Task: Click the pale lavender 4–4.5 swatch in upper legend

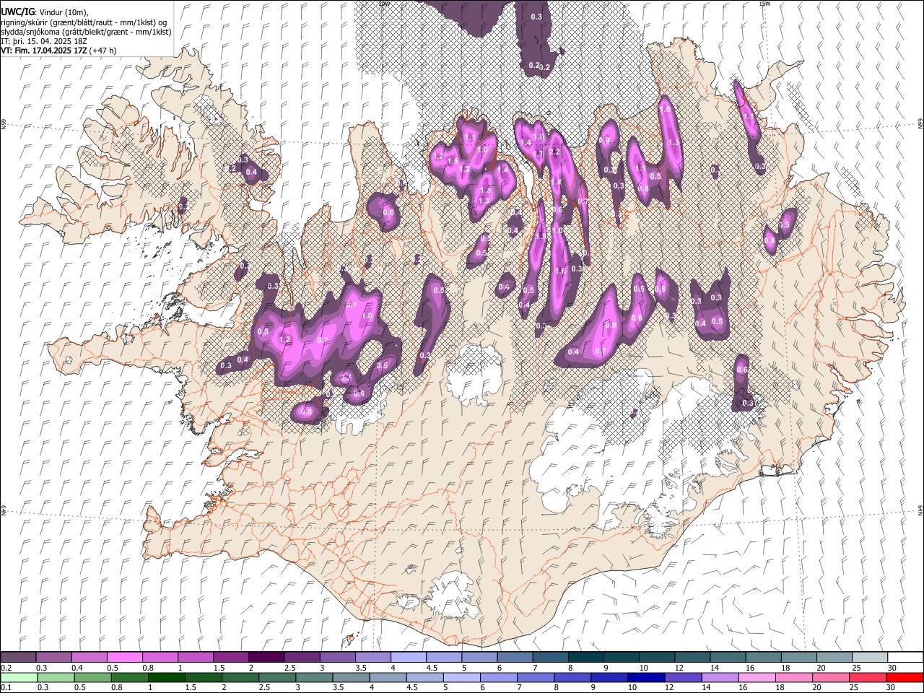Action: coord(409,658)
